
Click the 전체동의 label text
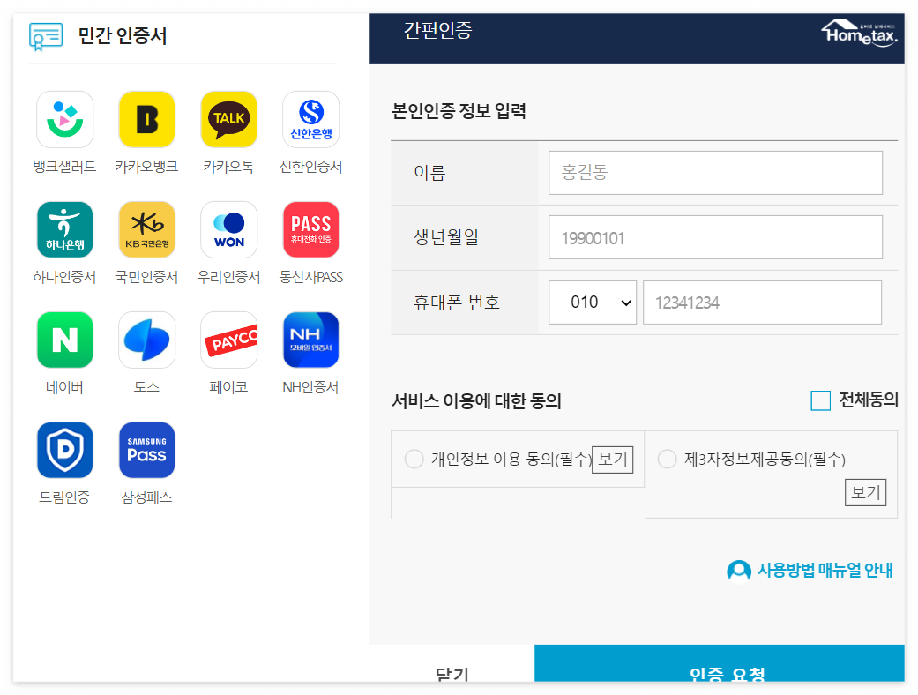coord(869,400)
